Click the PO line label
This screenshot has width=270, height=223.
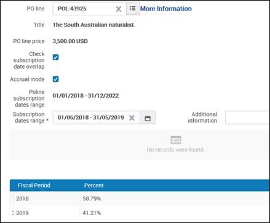(36, 9)
